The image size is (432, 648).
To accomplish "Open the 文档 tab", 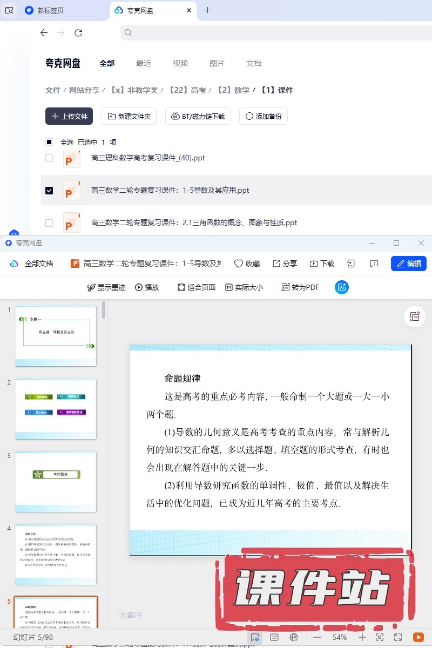I will 254,63.
